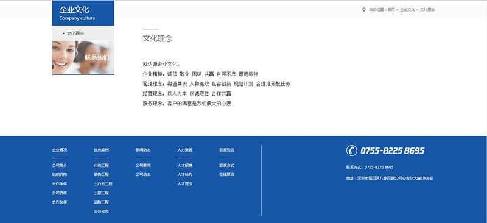Open 土石方工程 footer link
487x223 pixels.
pyautogui.click(x=103, y=184)
